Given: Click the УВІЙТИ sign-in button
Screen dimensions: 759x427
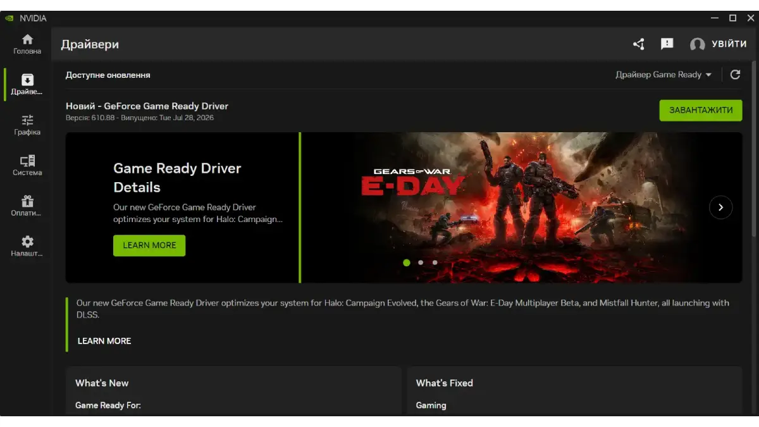Looking at the screenshot, I should (x=729, y=44).
